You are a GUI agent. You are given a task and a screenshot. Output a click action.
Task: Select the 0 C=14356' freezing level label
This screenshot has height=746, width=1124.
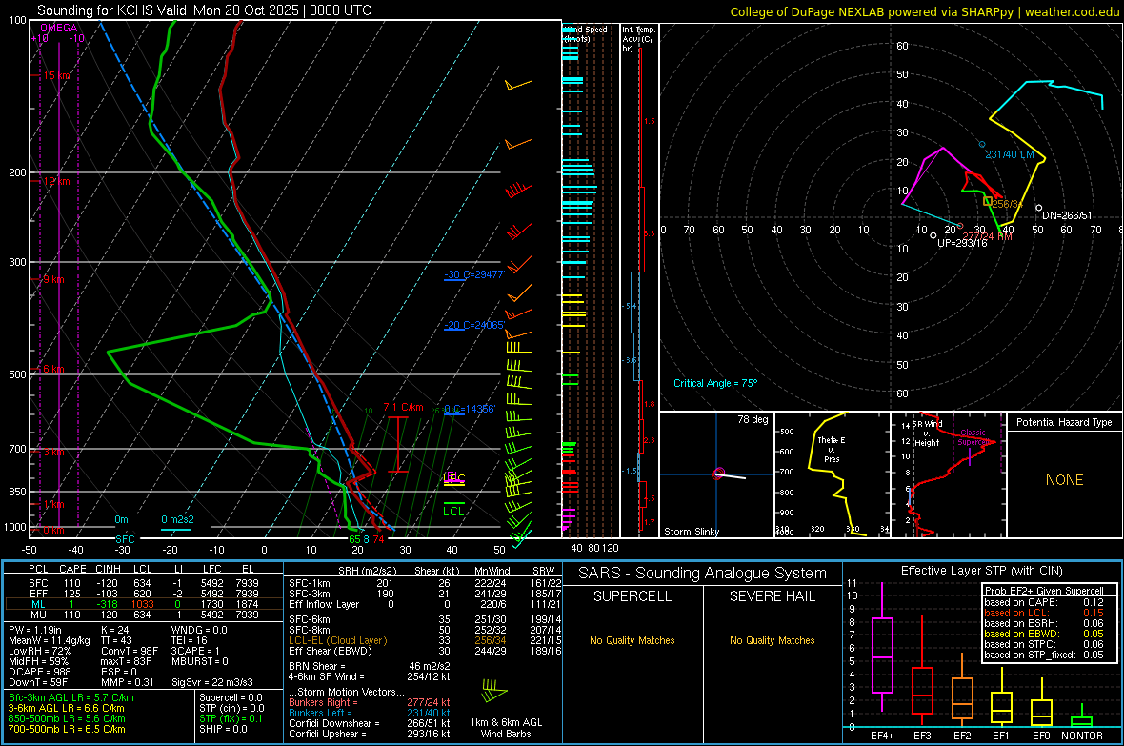pos(470,409)
